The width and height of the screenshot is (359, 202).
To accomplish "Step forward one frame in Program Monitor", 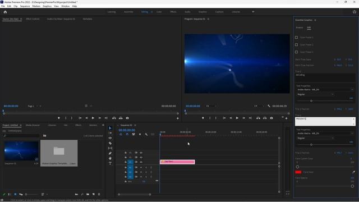I will 243,118.
